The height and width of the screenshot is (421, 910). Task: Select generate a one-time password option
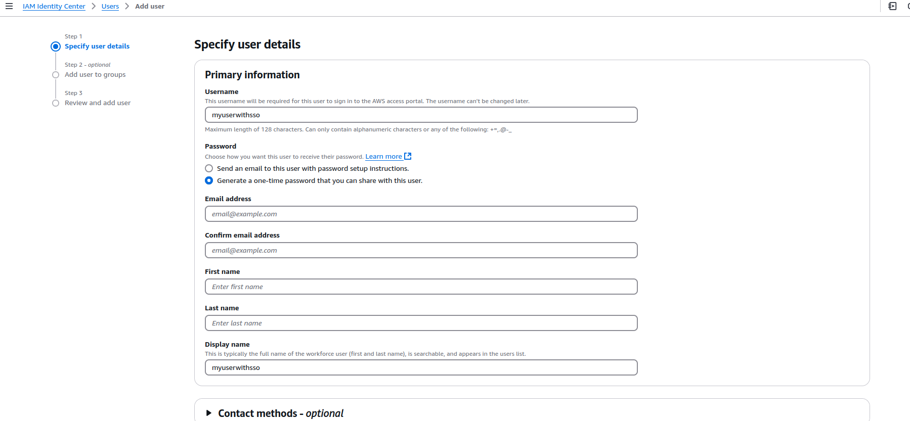coord(209,180)
